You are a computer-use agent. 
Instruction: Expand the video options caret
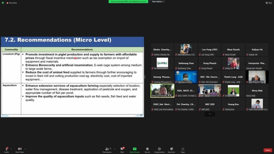tap(25, 149)
